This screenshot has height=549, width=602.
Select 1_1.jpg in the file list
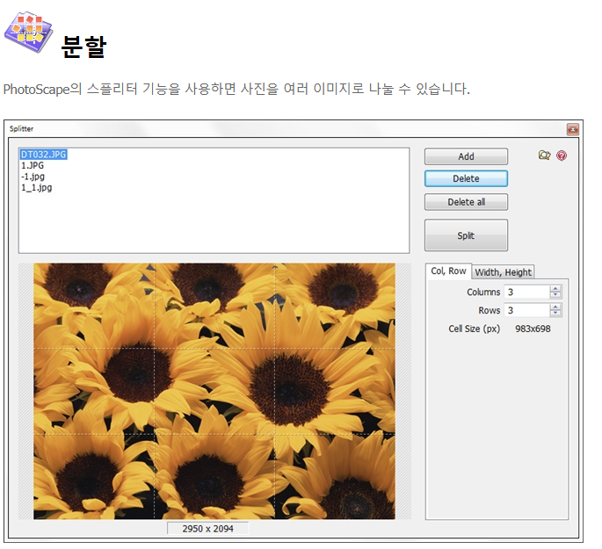click(x=37, y=188)
